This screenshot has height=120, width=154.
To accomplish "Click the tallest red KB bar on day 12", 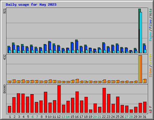I will coord(59,99).
